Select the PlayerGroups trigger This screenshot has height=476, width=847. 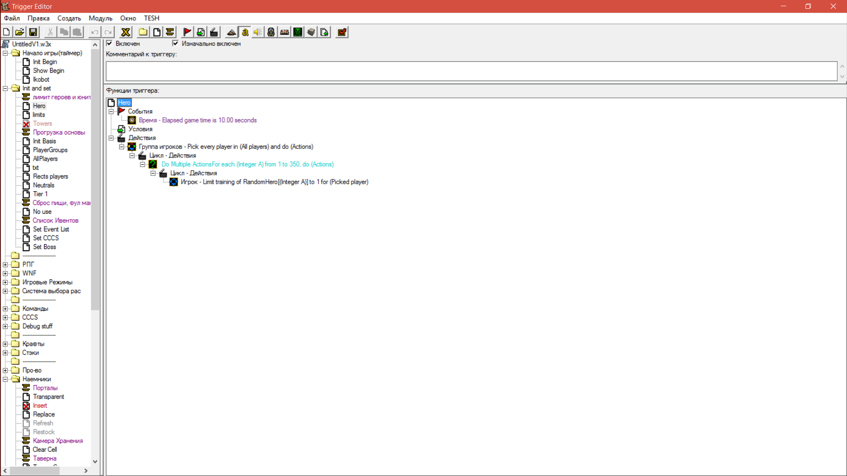pyautogui.click(x=50, y=150)
